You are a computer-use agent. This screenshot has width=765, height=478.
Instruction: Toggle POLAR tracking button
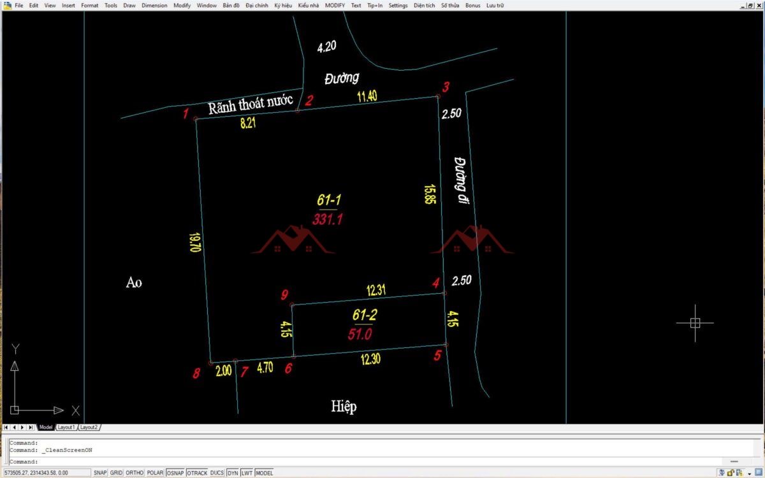click(x=155, y=473)
